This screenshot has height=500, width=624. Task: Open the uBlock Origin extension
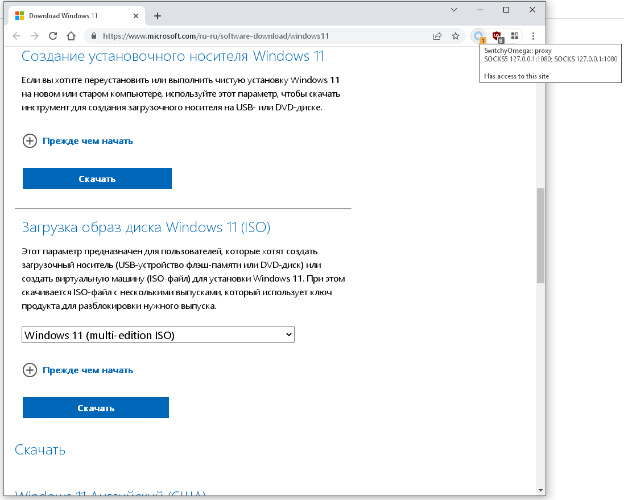497,36
